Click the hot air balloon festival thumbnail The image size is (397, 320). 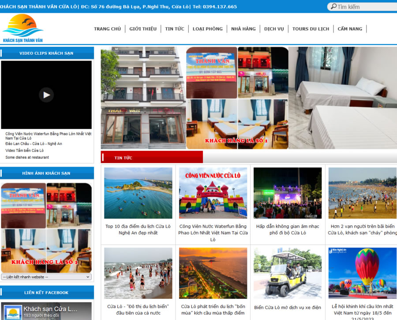(362, 273)
